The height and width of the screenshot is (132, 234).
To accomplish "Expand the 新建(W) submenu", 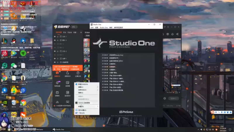I will pyautogui.click(x=87, y=106).
